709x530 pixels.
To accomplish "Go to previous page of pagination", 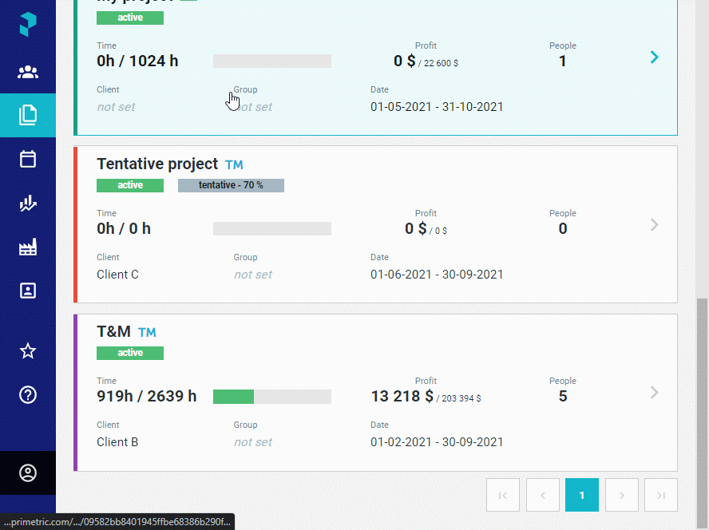I will click(x=543, y=495).
